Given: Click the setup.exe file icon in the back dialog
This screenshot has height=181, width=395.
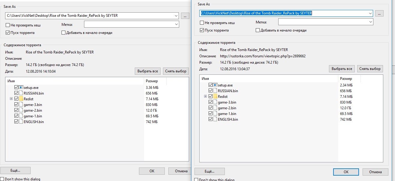Looking at the screenshot, I should tap(21, 87).
